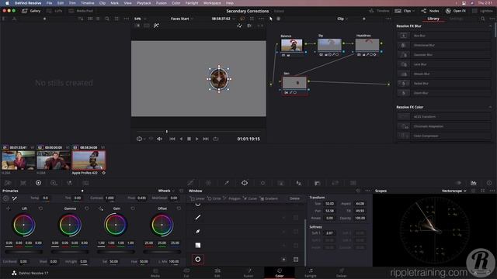Open the Camera Raw palette icon
The height and width of the screenshot is (279, 497).
click(8, 183)
